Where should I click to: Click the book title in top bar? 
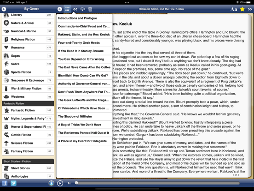pyautogui.click(x=162, y=9)
